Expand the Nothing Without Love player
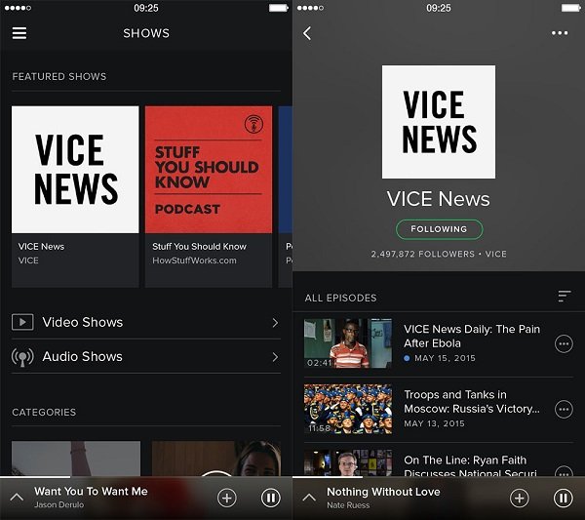The image size is (585, 520). [309, 498]
